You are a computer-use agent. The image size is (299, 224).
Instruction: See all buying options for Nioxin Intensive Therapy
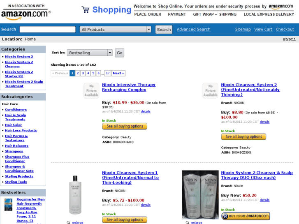[x=125, y=126]
